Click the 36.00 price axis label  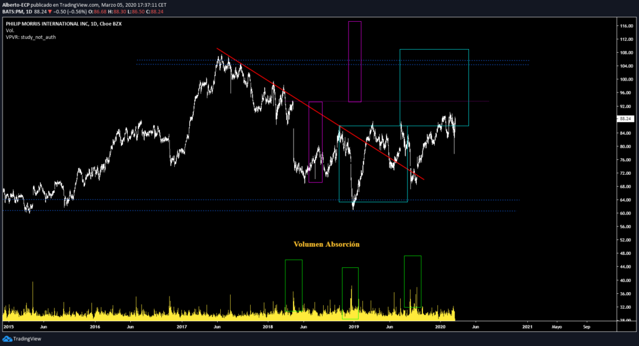click(x=627, y=294)
